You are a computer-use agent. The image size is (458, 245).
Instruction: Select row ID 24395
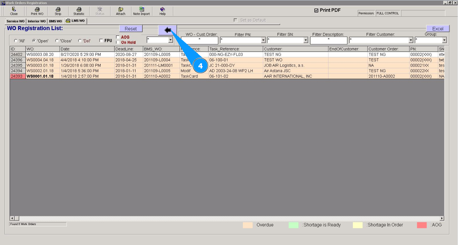point(18,65)
